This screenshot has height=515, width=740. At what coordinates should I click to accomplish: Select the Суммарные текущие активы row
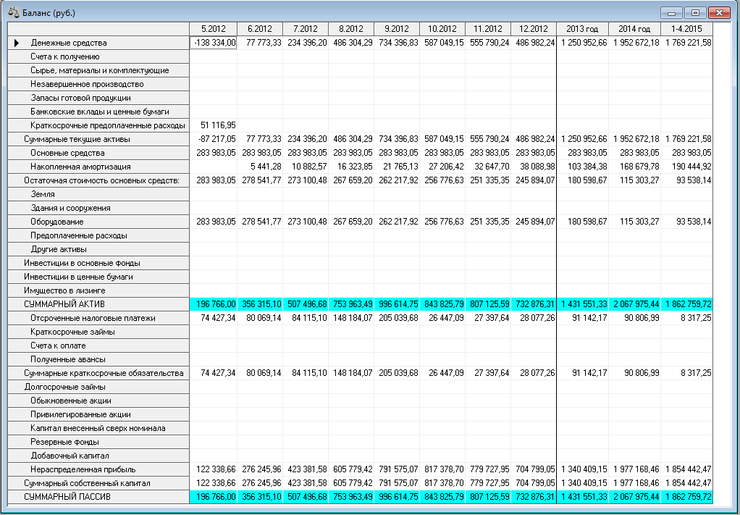[98, 139]
